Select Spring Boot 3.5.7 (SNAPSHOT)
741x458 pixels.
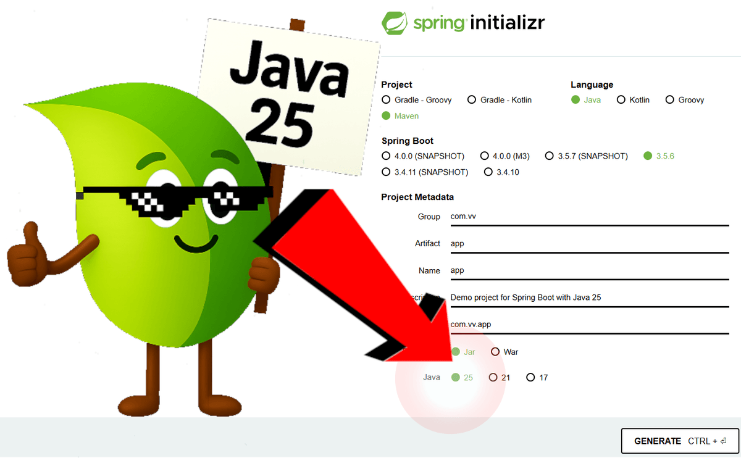(x=586, y=156)
